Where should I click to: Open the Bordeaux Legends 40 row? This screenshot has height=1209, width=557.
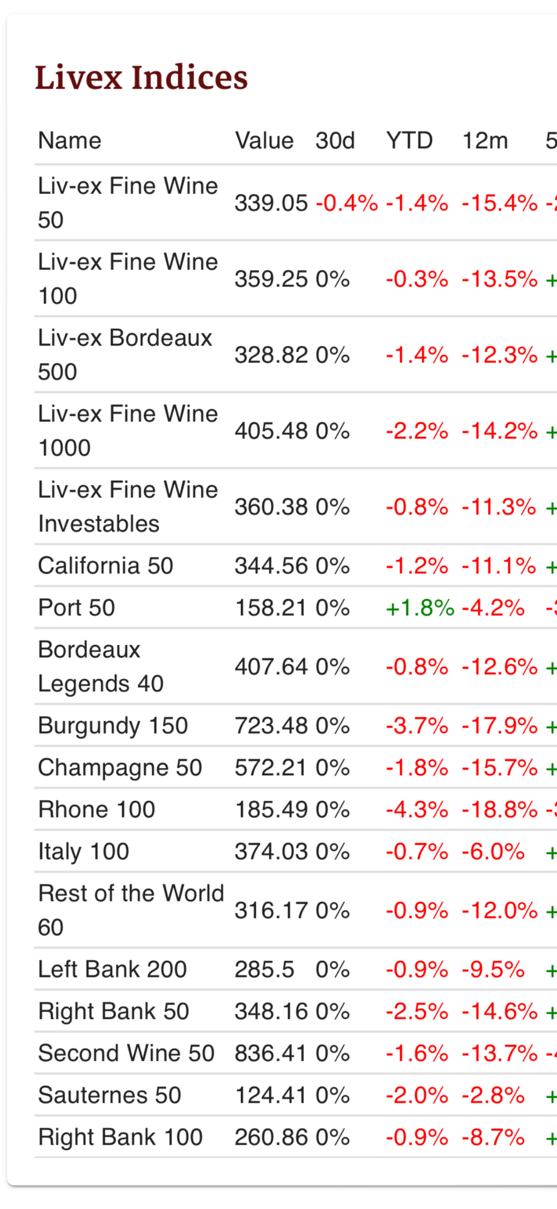(295, 666)
